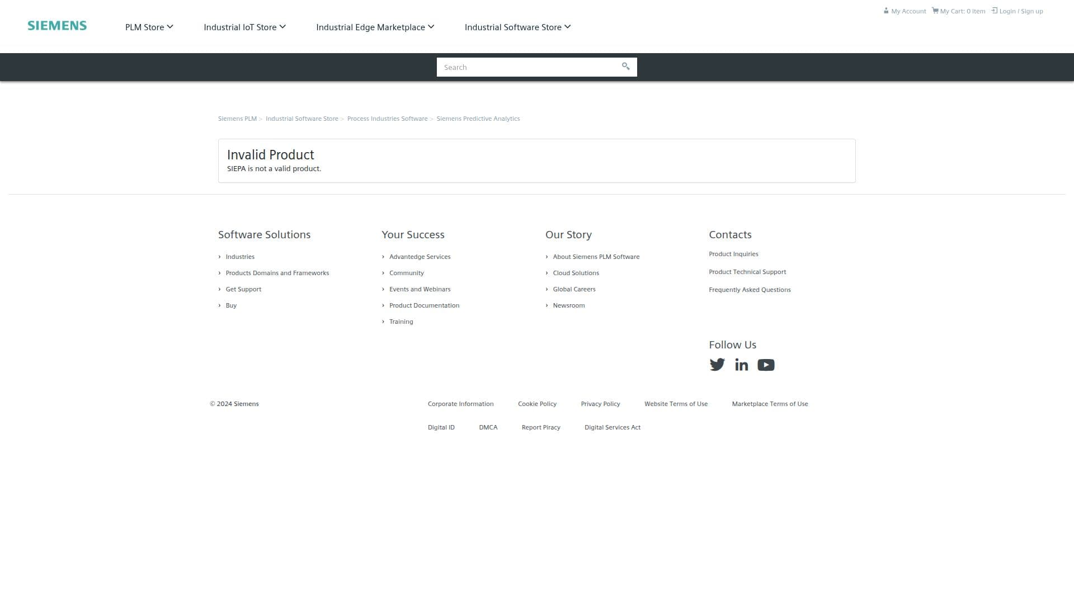The image size is (1074, 604).
Task: Open My Cart: 0 Item
Action: point(959,11)
